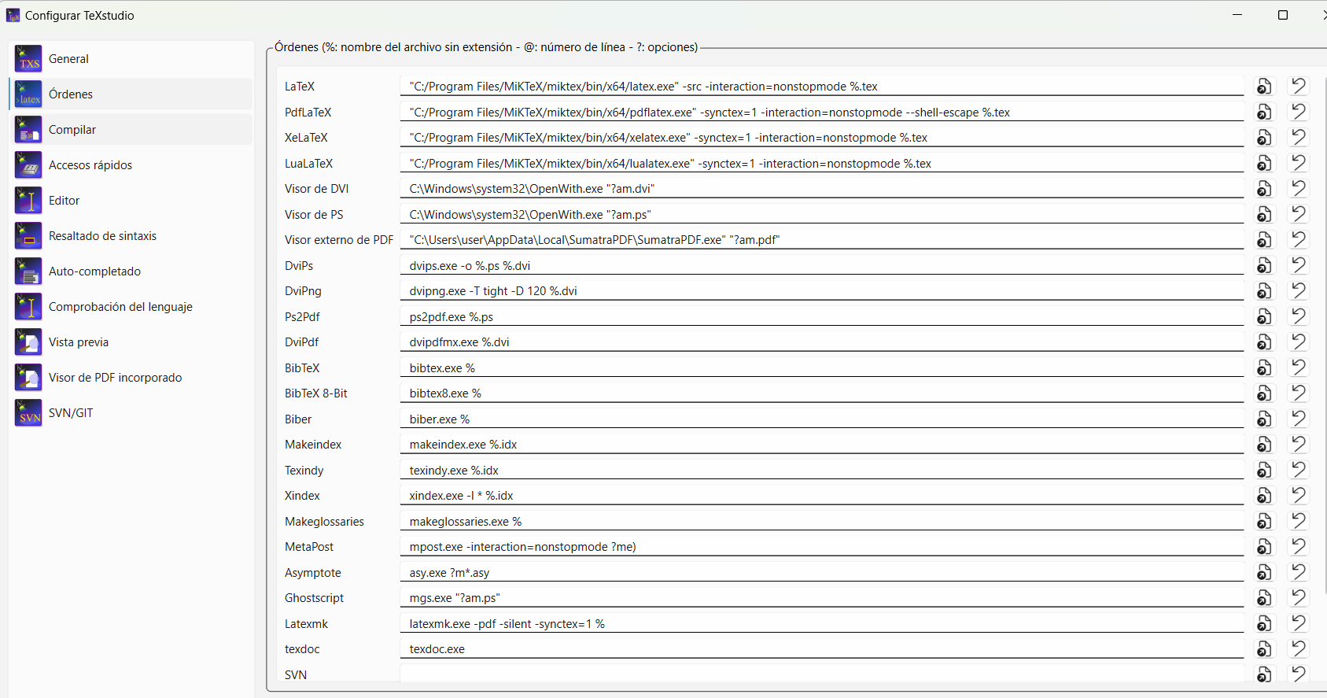Viewport: 1327px width, 698px height.
Task: Open Comprobación del lenguaje settings
Action: click(x=131, y=307)
